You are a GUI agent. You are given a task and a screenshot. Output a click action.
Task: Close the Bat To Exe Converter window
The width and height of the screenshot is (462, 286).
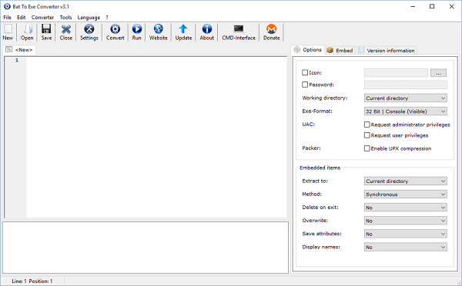(451, 6)
